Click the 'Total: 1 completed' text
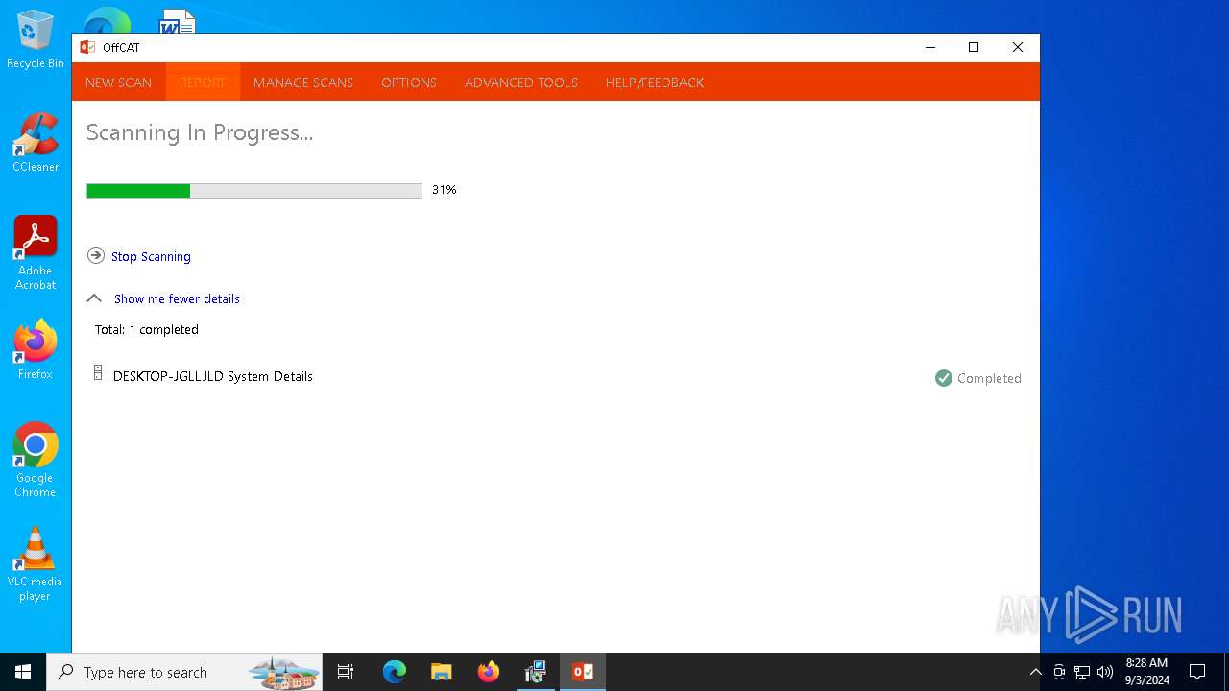The height and width of the screenshot is (691, 1229). click(x=147, y=329)
